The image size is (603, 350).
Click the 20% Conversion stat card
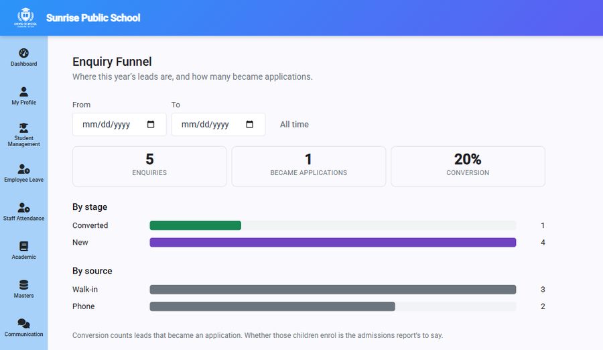click(x=468, y=166)
